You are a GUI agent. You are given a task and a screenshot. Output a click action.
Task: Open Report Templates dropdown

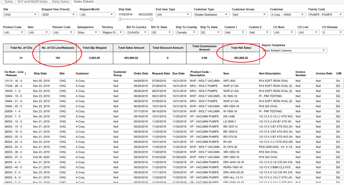click(294, 50)
